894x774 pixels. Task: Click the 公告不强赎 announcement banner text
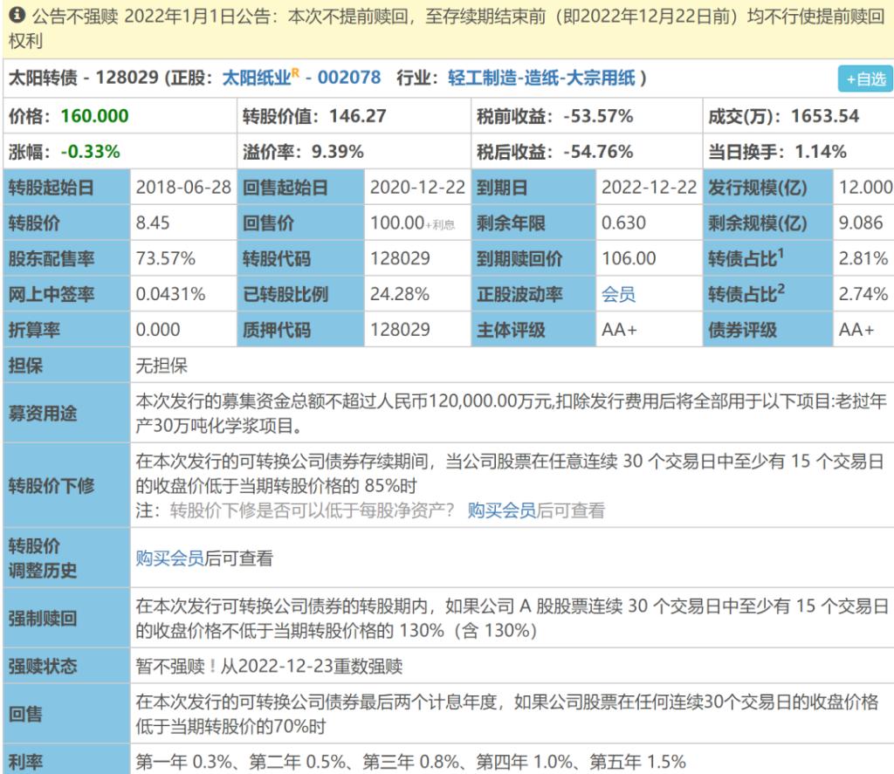point(437,17)
